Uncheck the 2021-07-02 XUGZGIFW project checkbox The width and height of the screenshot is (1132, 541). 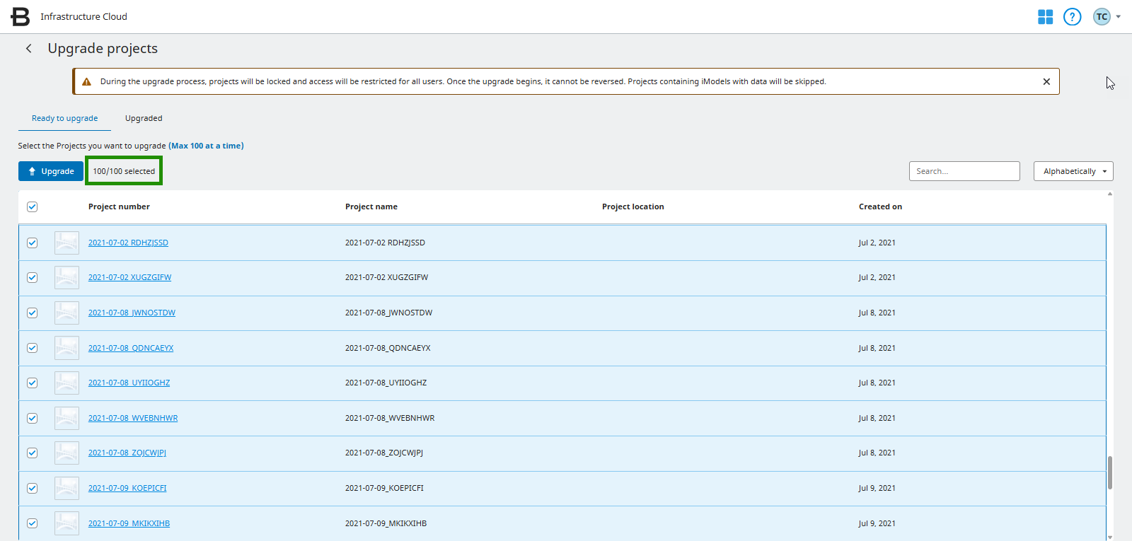point(32,277)
